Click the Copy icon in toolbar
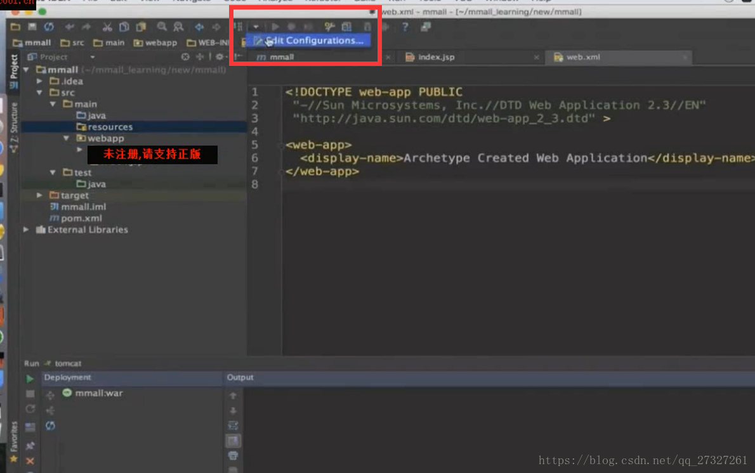 [x=124, y=27]
